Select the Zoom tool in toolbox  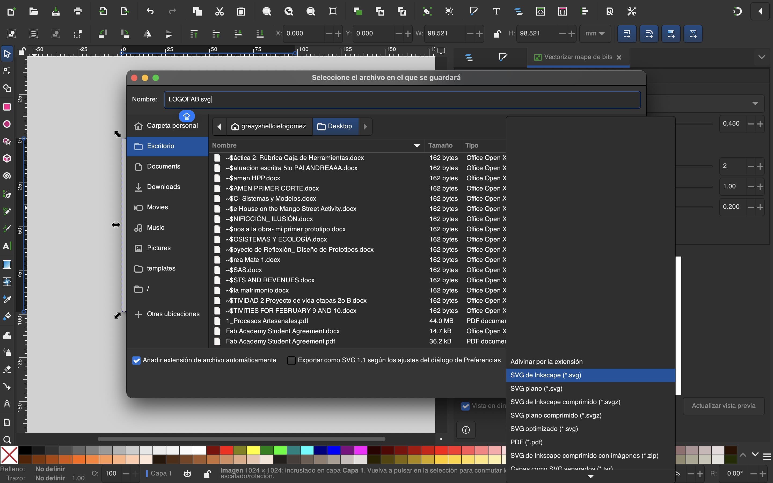pos(7,440)
